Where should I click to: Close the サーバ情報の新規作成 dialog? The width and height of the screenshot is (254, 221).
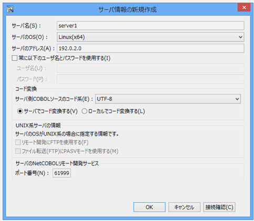pos(244,7)
